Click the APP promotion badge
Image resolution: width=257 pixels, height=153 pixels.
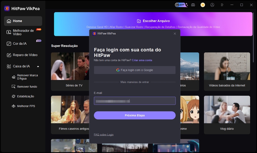181,5
